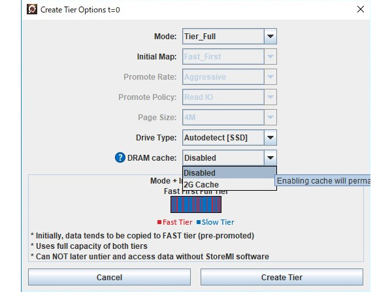Click the 'Promote Policy:' label
Screen dimensions: 392x292
148,97
